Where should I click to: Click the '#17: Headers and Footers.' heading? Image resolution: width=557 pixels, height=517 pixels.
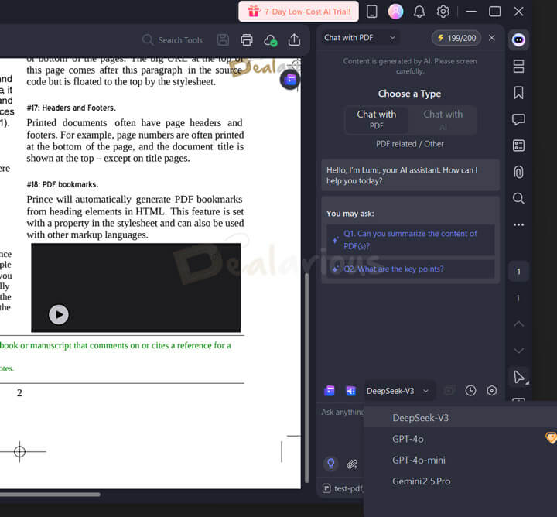click(71, 108)
